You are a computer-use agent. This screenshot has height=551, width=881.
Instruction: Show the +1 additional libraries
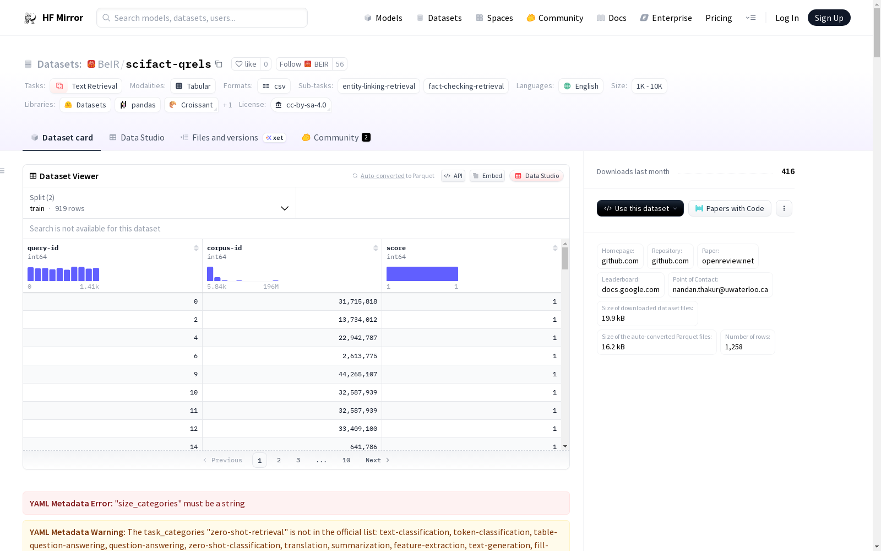coord(227,105)
